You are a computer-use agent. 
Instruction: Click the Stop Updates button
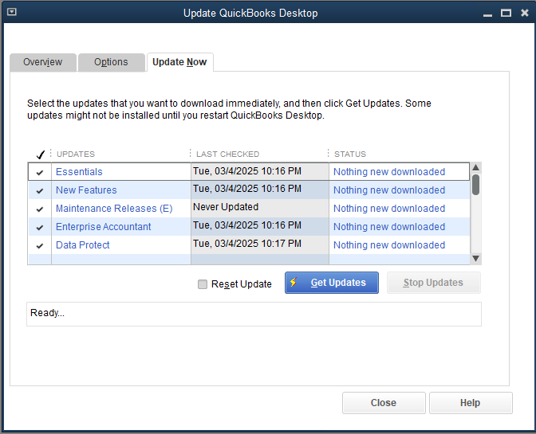point(433,283)
